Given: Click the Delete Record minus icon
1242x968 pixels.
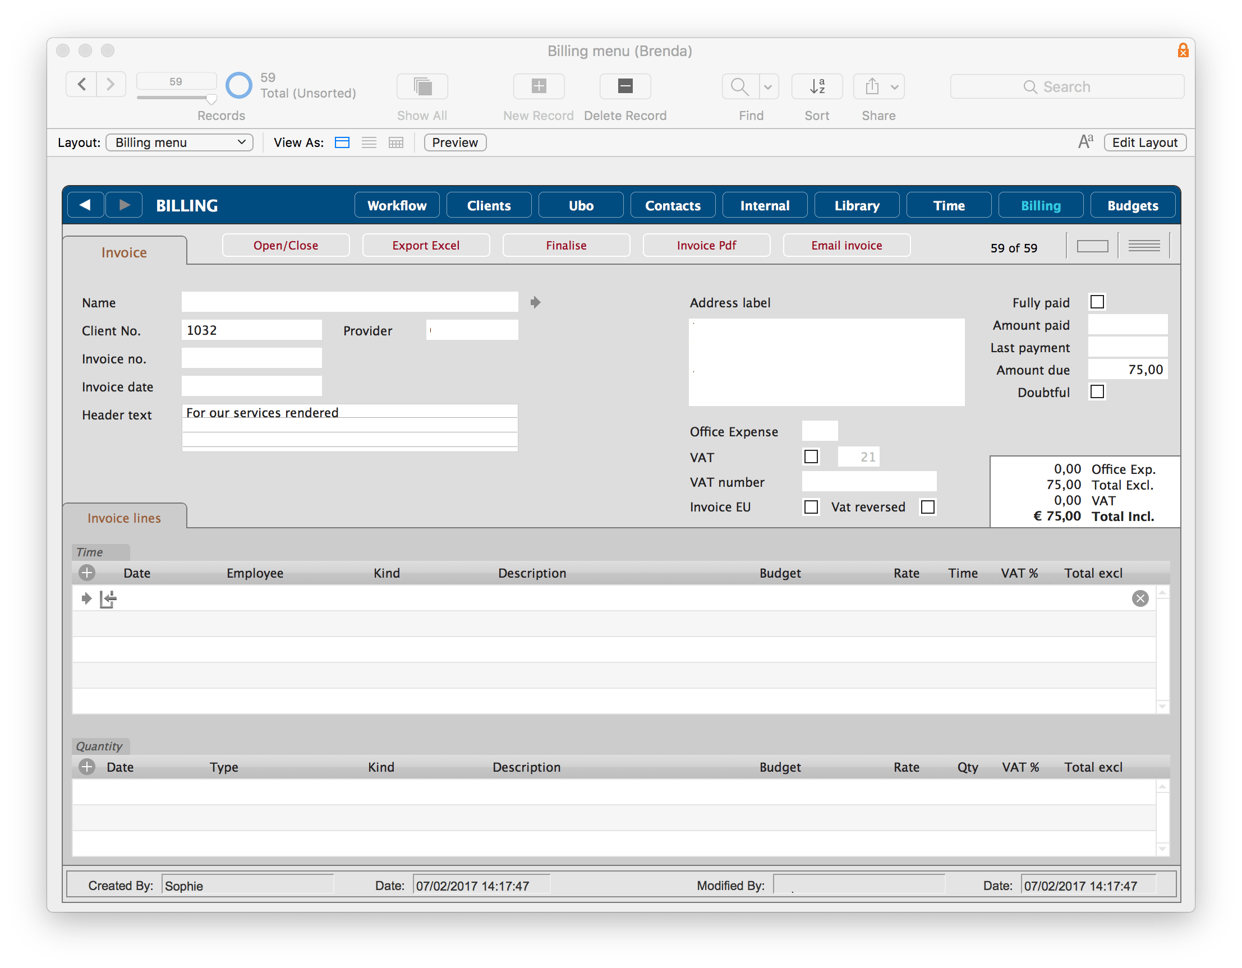Looking at the screenshot, I should click(x=625, y=86).
